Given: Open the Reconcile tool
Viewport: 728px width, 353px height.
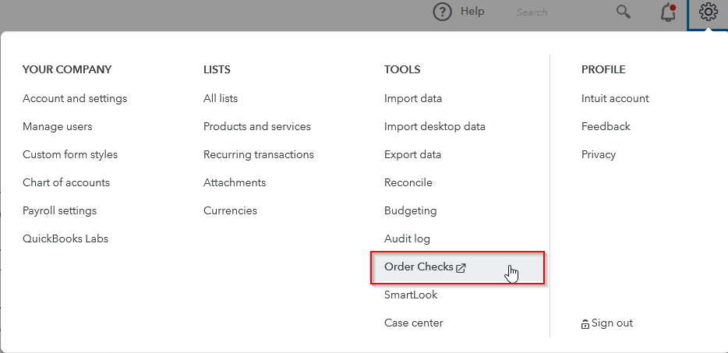Looking at the screenshot, I should pyautogui.click(x=408, y=182).
